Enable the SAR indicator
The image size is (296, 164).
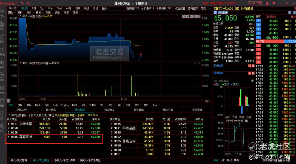(x=47, y=105)
